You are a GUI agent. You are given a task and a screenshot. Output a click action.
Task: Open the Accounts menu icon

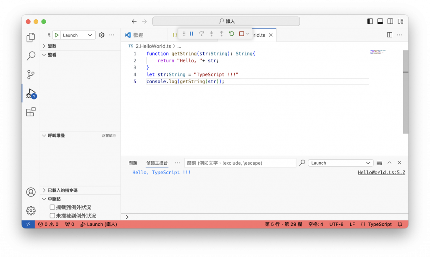click(x=31, y=192)
